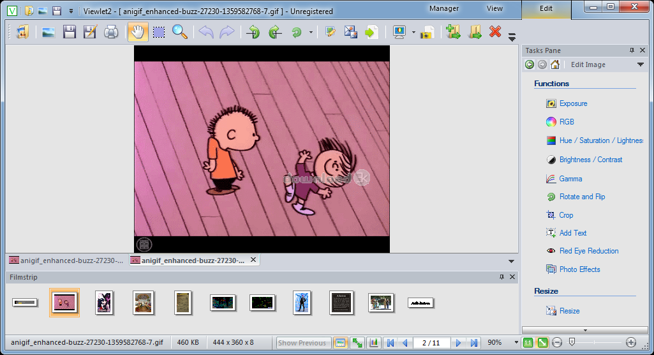Open the Edit Image pane dropdown
Image resolution: width=654 pixels, height=355 pixels.
640,64
